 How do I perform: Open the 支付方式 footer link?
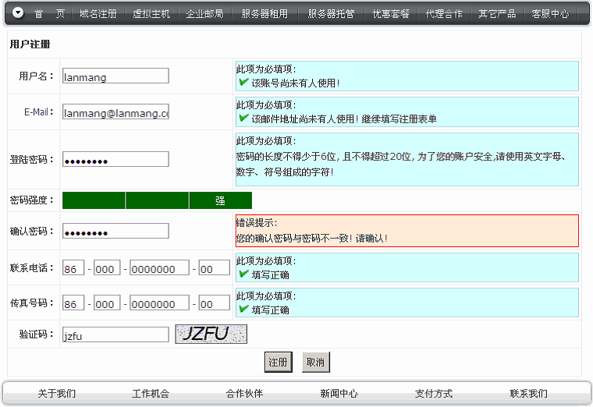[x=433, y=394]
